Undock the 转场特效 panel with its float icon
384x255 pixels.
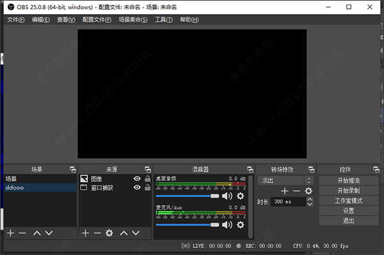pos(311,169)
